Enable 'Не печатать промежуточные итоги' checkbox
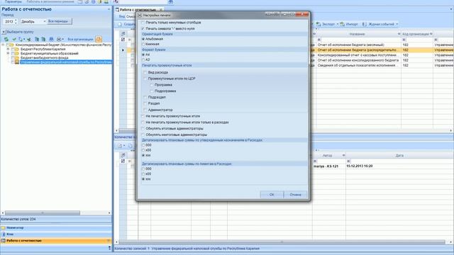 143,116
